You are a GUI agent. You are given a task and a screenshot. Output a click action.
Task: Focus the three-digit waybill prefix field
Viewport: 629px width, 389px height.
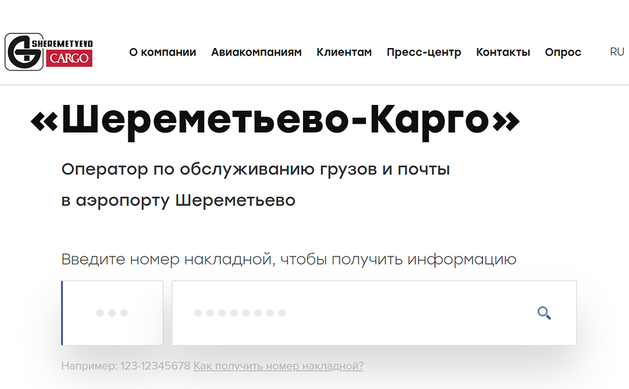pos(112,313)
